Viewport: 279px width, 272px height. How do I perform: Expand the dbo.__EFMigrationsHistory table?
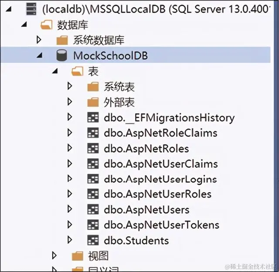click(x=70, y=117)
